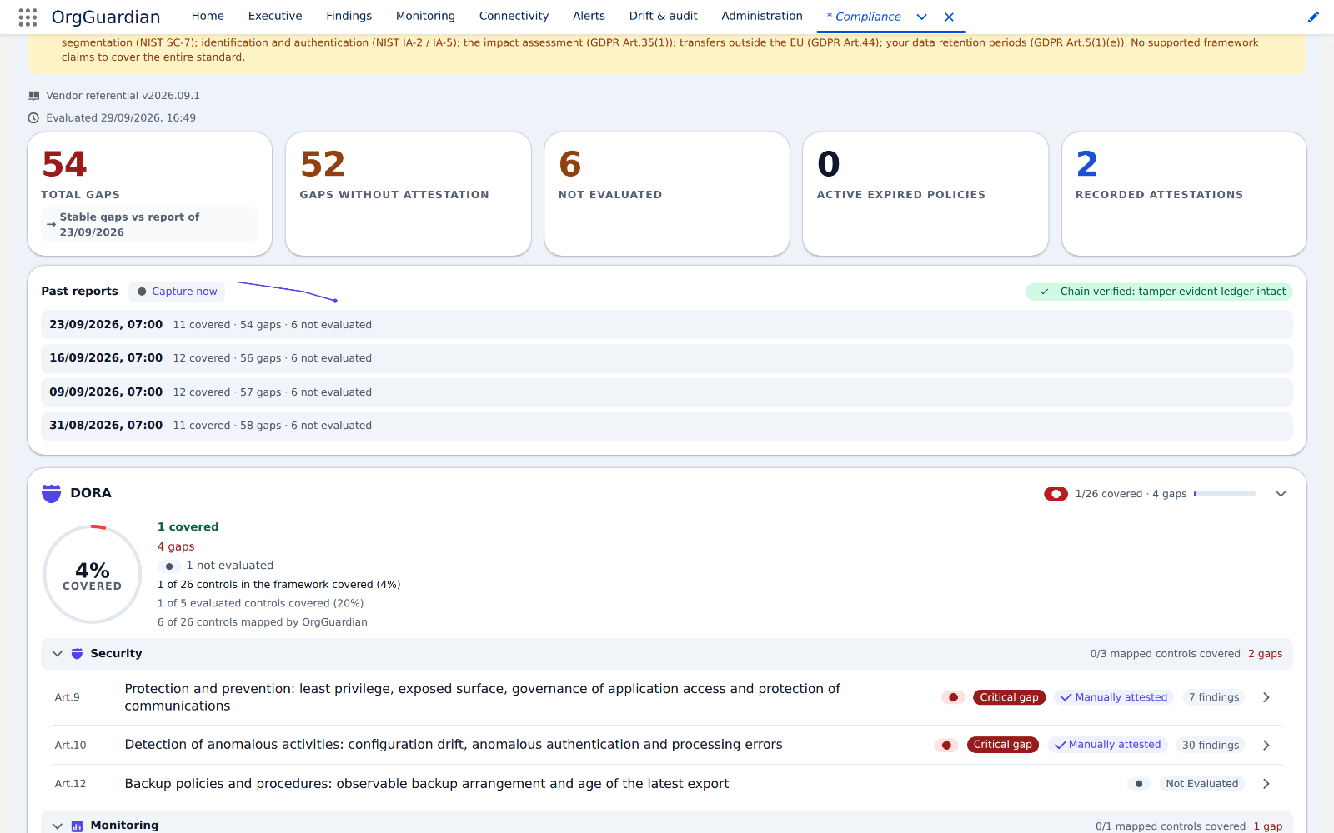
Task: Click Art.9 red status dot
Action: pos(953,697)
